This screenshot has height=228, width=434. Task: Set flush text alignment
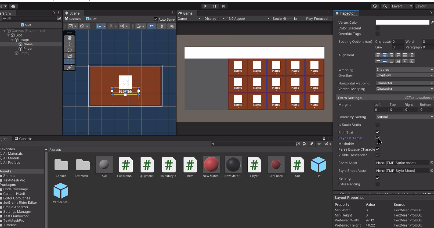(405, 55)
